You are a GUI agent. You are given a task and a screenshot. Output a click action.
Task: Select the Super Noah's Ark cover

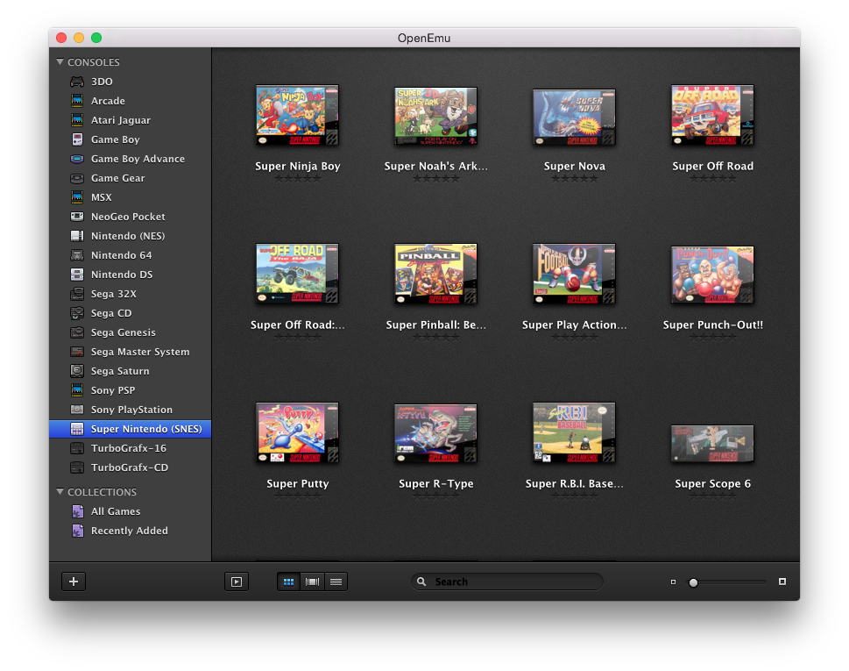coord(435,116)
